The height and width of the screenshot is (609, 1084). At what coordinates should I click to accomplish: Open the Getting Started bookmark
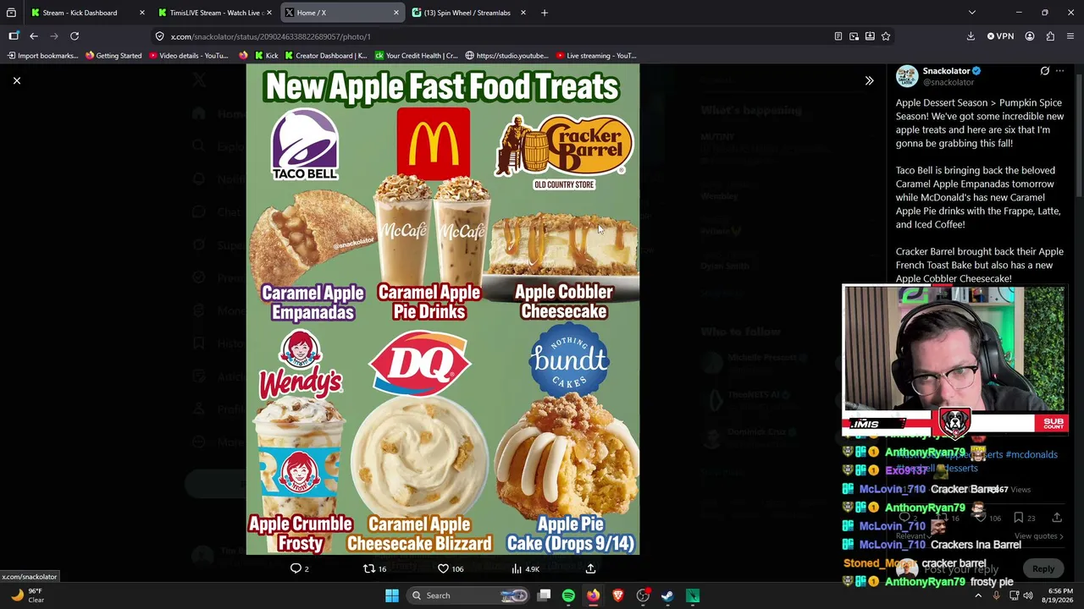coord(113,56)
